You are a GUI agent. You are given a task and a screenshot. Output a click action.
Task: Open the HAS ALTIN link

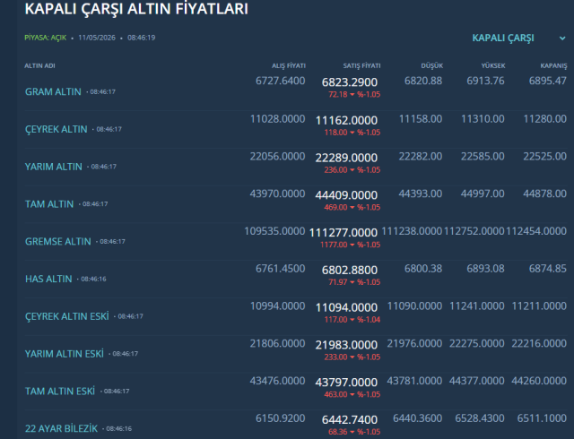click(x=48, y=279)
